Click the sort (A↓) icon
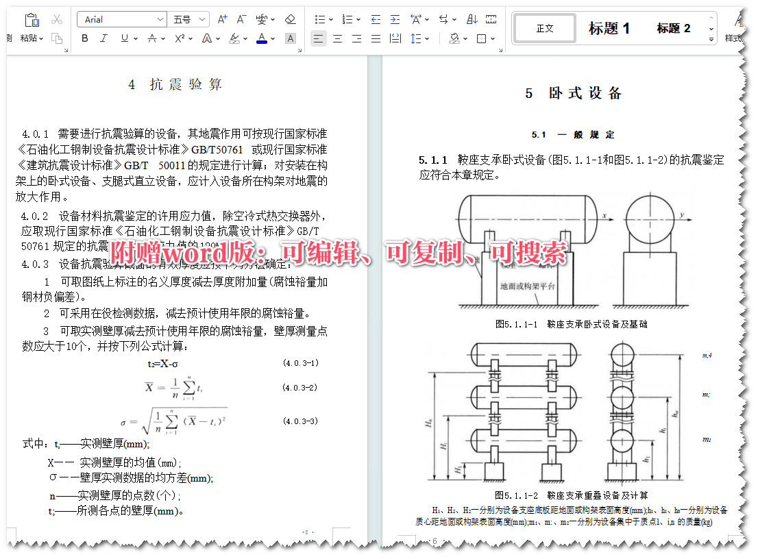The width and height of the screenshot is (758, 559). tap(473, 19)
